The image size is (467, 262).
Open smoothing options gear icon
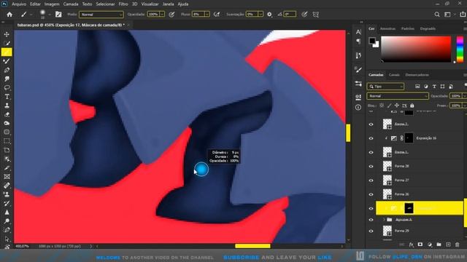coord(269,15)
